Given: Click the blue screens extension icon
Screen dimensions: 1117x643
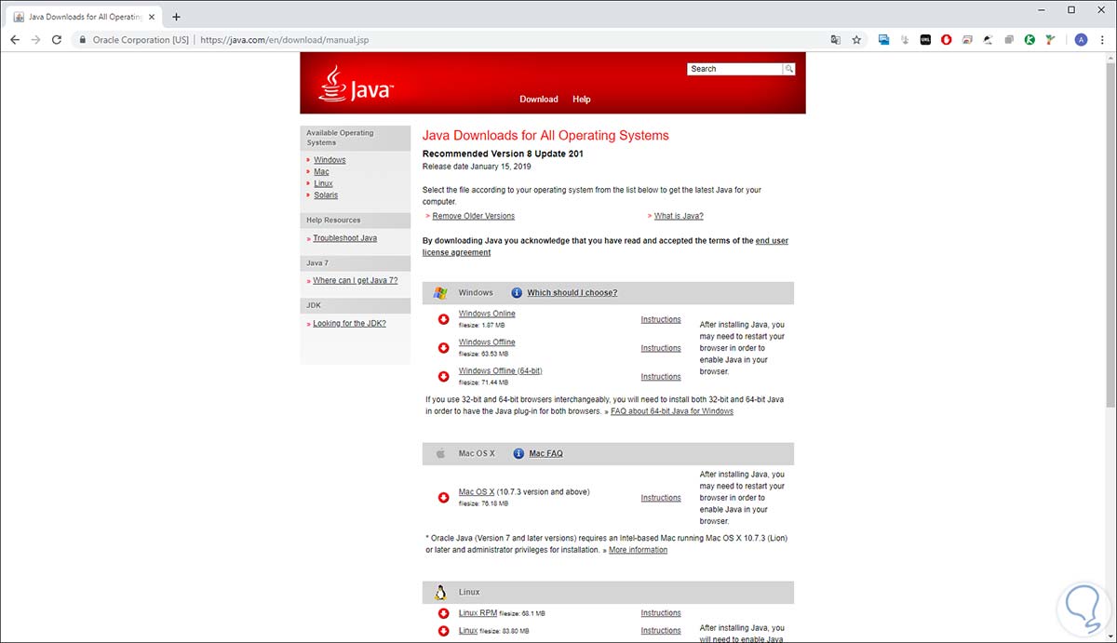Looking at the screenshot, I should coord(883,40).
